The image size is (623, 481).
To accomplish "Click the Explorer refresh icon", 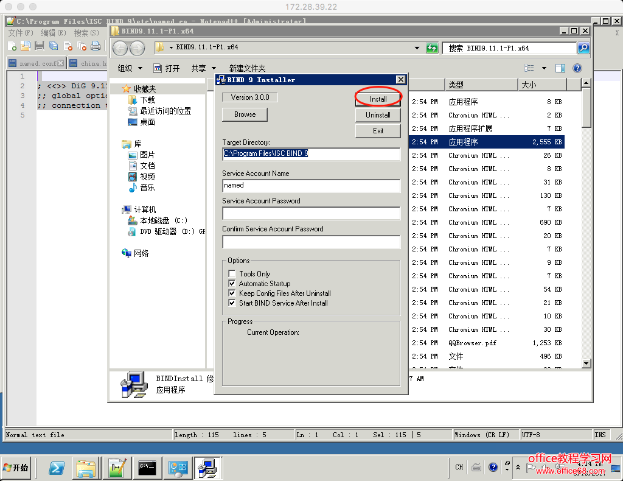I will click(432, 48).
